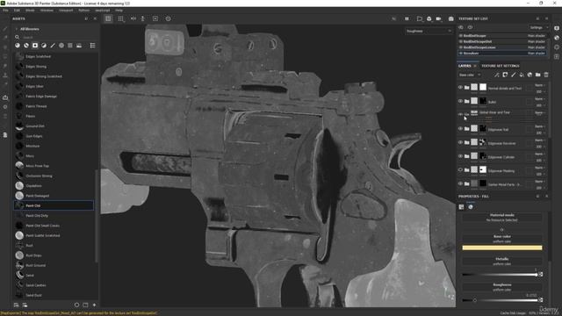Select the Edgewear Revolver layer mask thumbnail

point(483,142)
